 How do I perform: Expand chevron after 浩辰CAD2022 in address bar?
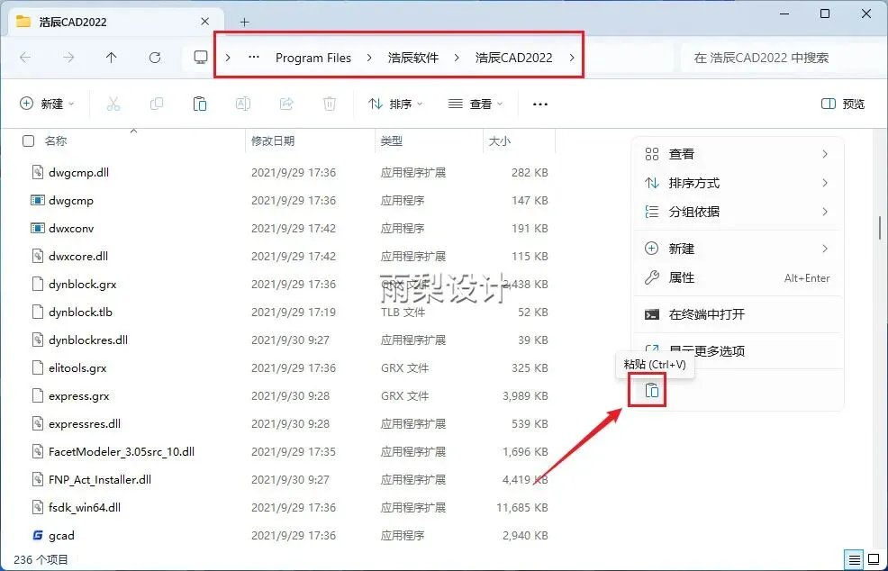coord(571,58)
